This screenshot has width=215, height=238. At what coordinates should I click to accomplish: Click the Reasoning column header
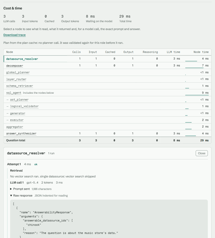click(x=150, y=52)
